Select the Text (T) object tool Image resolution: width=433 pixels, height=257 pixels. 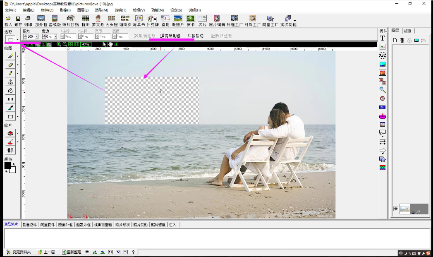click(383, 38)
